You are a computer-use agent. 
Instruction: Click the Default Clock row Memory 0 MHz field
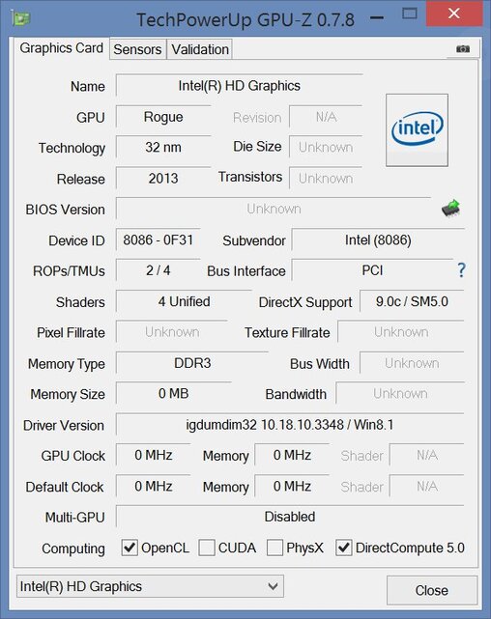(x=292, y=486)
